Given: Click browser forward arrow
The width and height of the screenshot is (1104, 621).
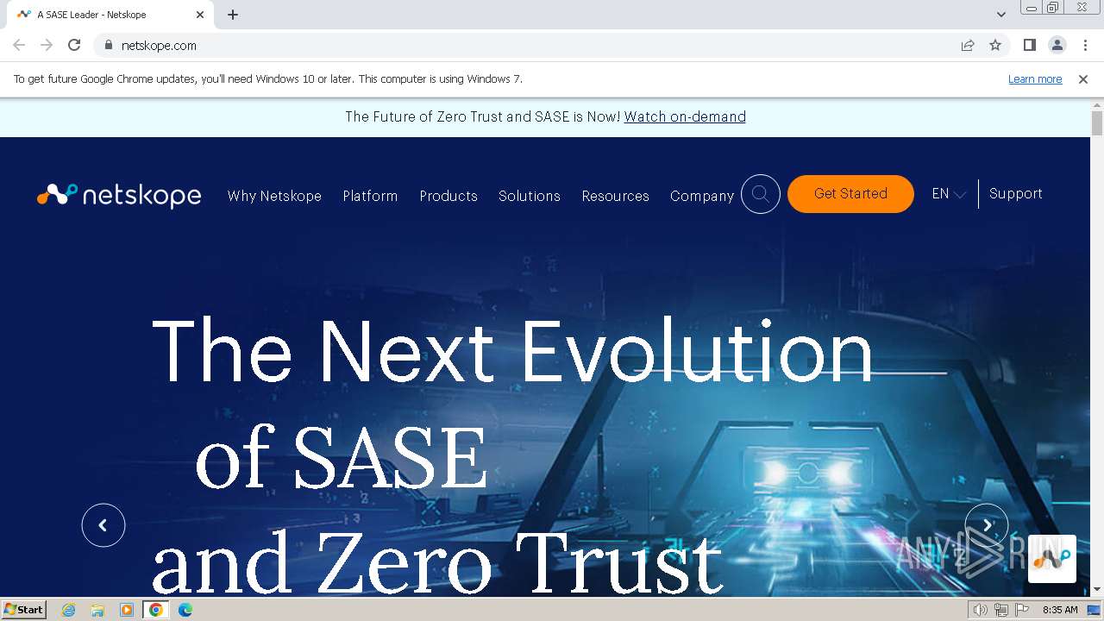Looking at the screenshot, I should (47, 45).
